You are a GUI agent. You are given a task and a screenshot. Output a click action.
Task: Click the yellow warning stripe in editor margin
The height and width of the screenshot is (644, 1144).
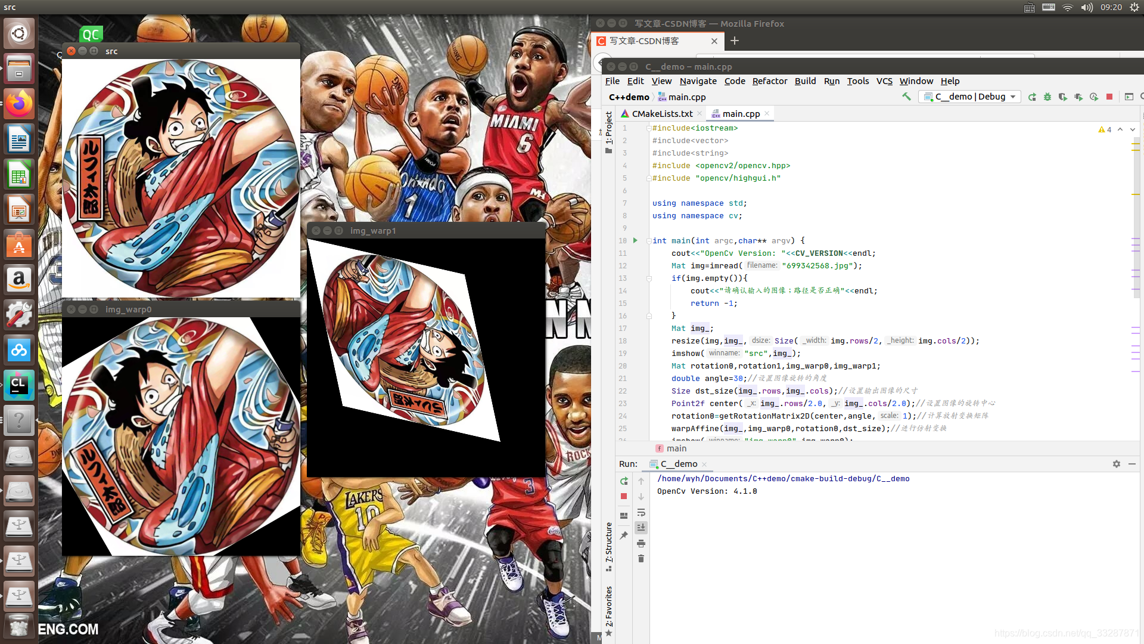[x=1136, y=144]
